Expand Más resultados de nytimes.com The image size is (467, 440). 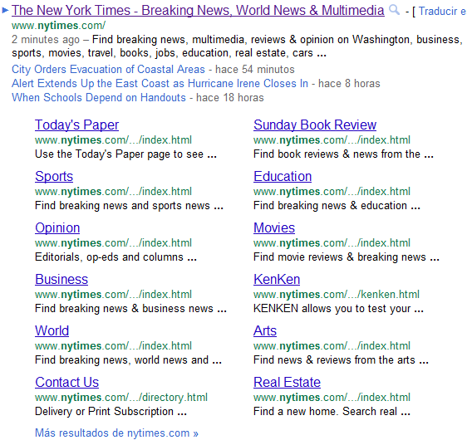pos(116,433)
